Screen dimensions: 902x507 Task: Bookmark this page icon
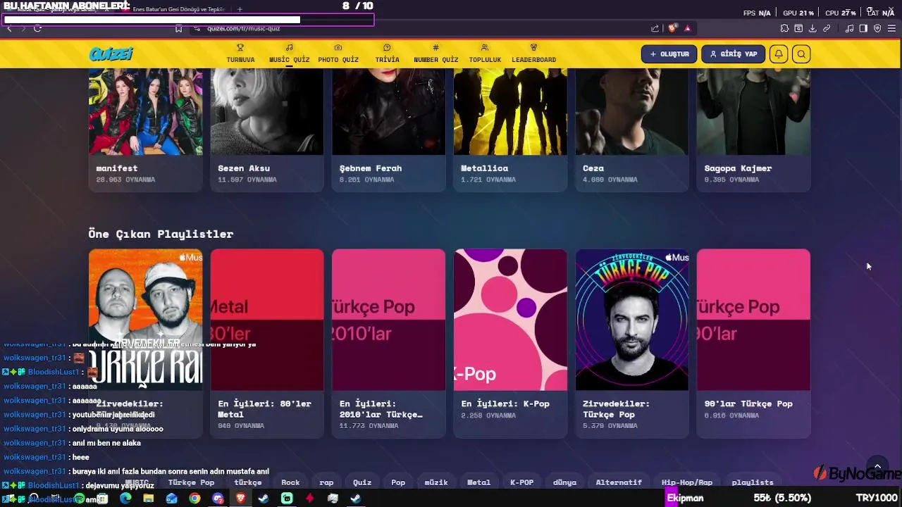178,28
